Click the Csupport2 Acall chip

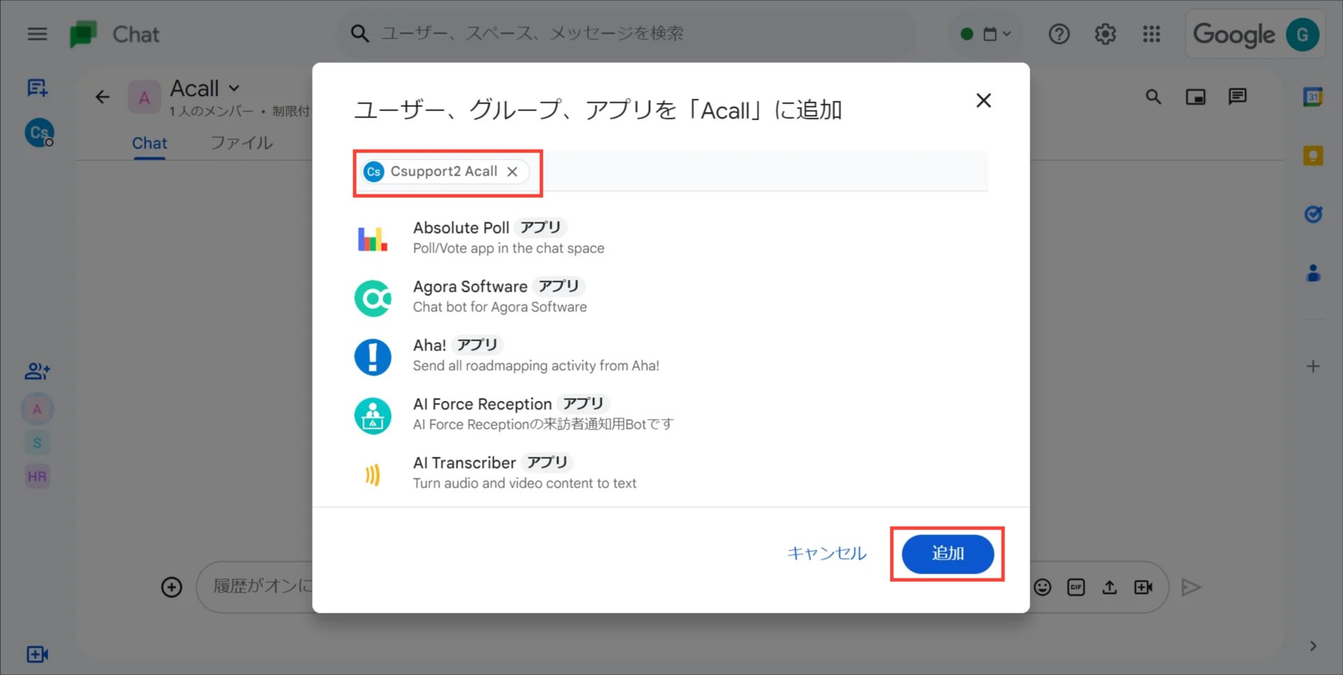click(444, 171)
